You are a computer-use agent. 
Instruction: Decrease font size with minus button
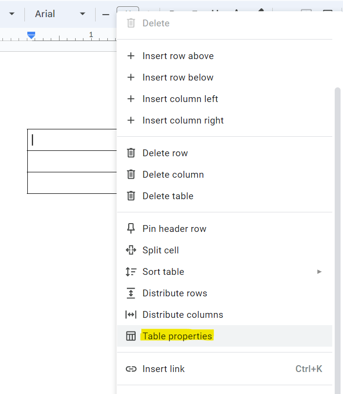coord(105,14)
